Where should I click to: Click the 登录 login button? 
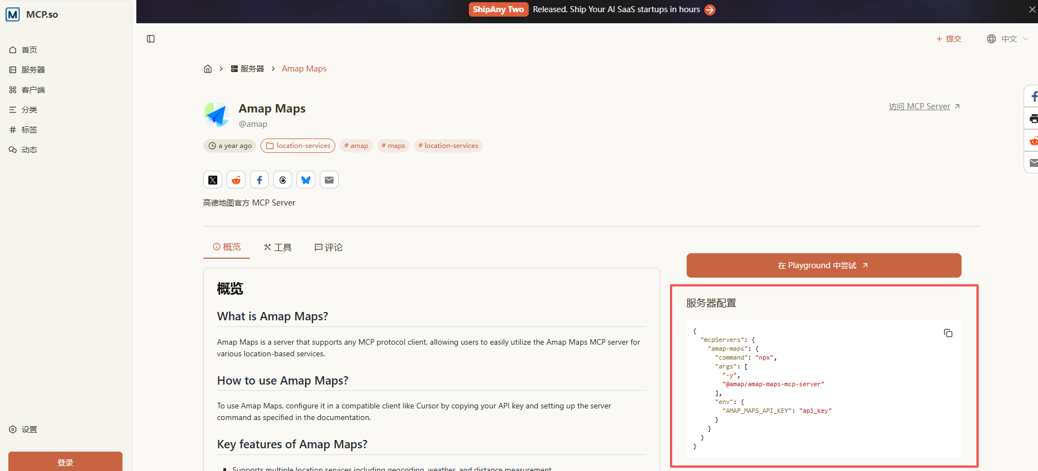pos(65,462)
